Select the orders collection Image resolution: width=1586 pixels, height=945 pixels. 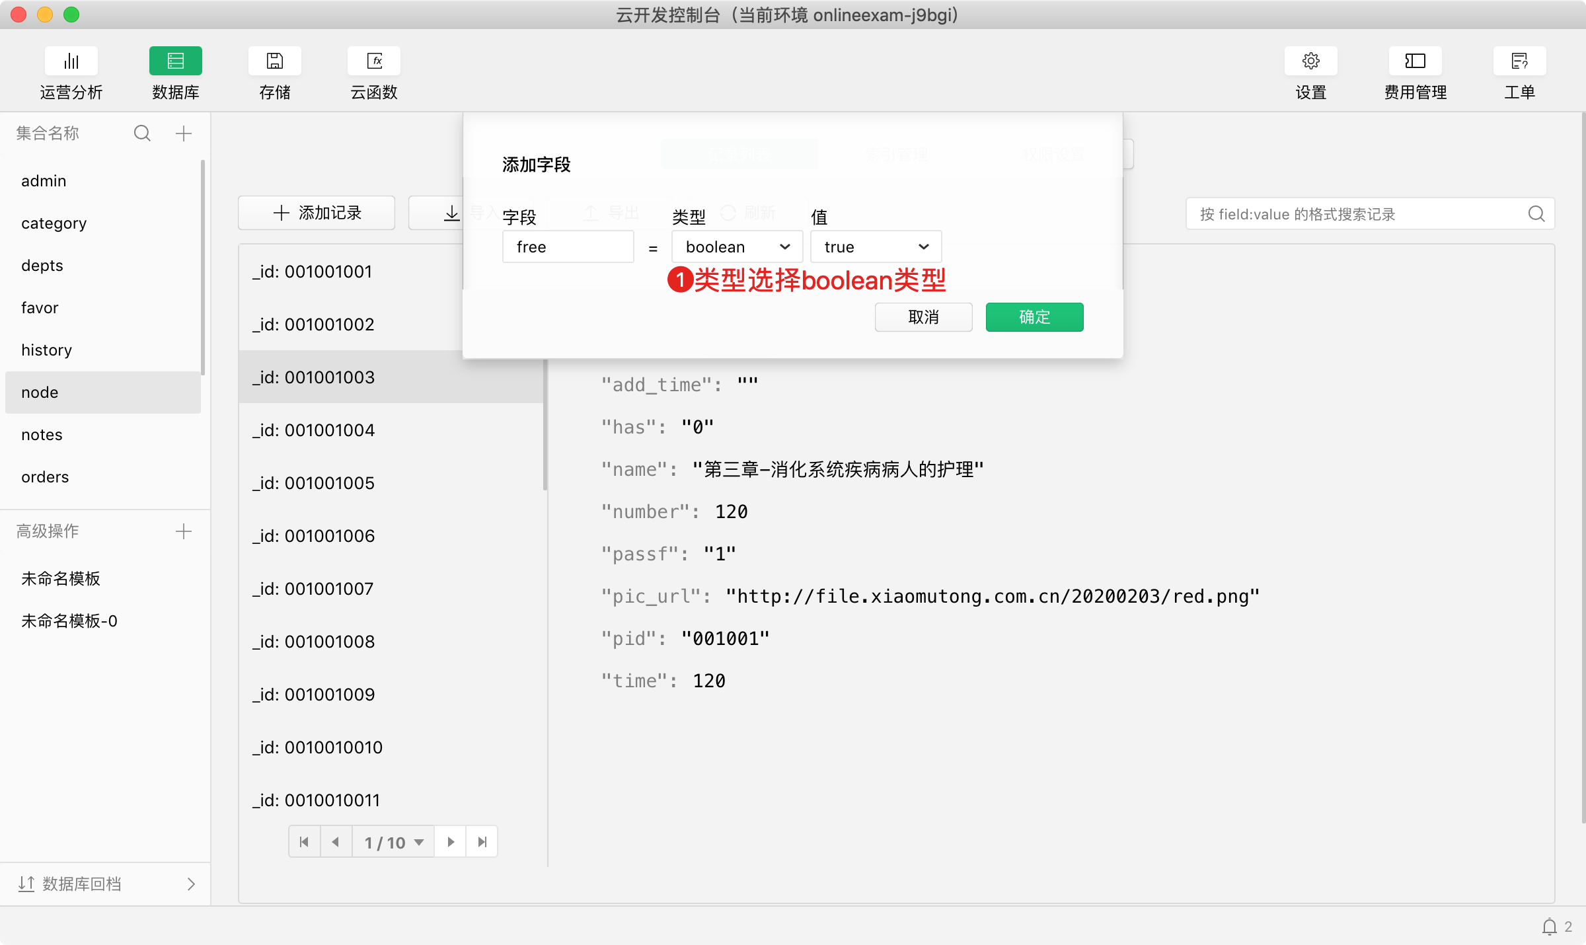pos(45,477)
